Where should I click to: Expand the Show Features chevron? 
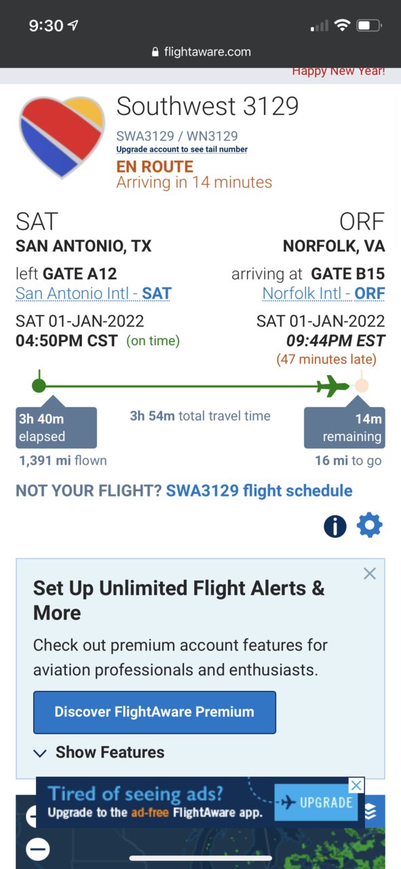coord(40,753)
